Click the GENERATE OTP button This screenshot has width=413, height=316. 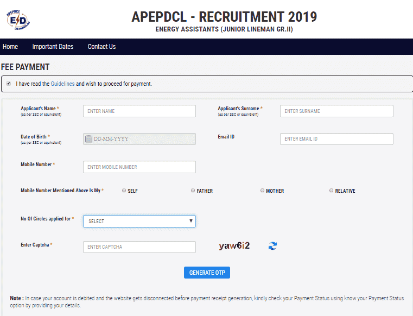point(207,273)
